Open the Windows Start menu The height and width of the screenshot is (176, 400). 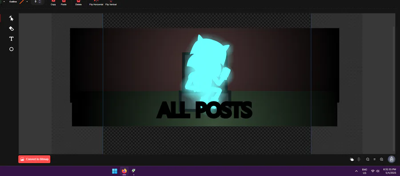tap(115, 171)
